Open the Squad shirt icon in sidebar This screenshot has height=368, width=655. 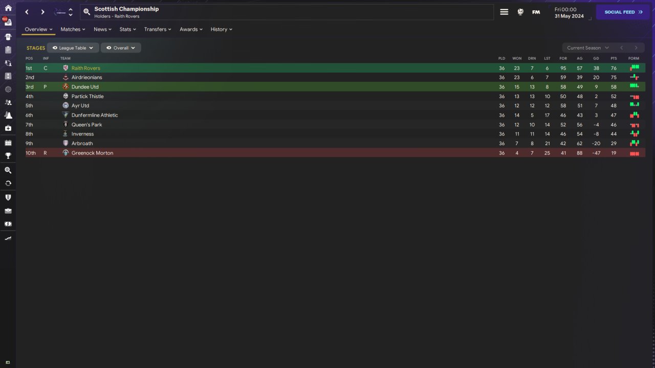(8, 37)
